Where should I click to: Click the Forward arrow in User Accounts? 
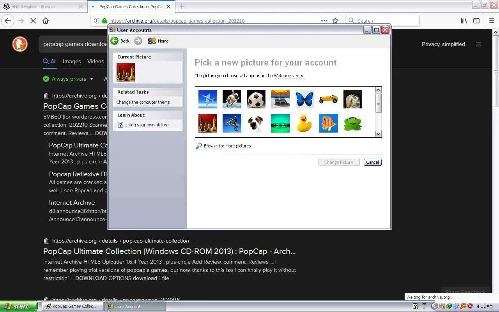[x=138, y=41]
